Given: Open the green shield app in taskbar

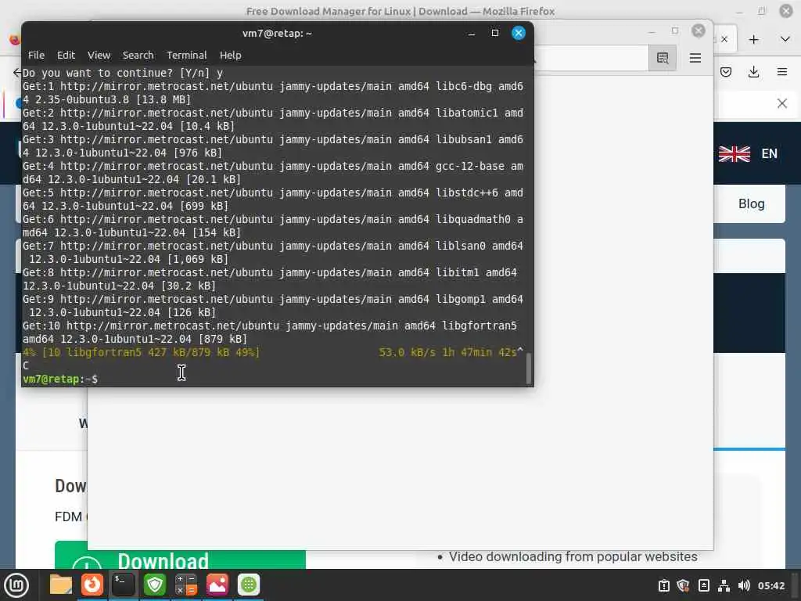Looking at the screenshot, I should point(155,585).
